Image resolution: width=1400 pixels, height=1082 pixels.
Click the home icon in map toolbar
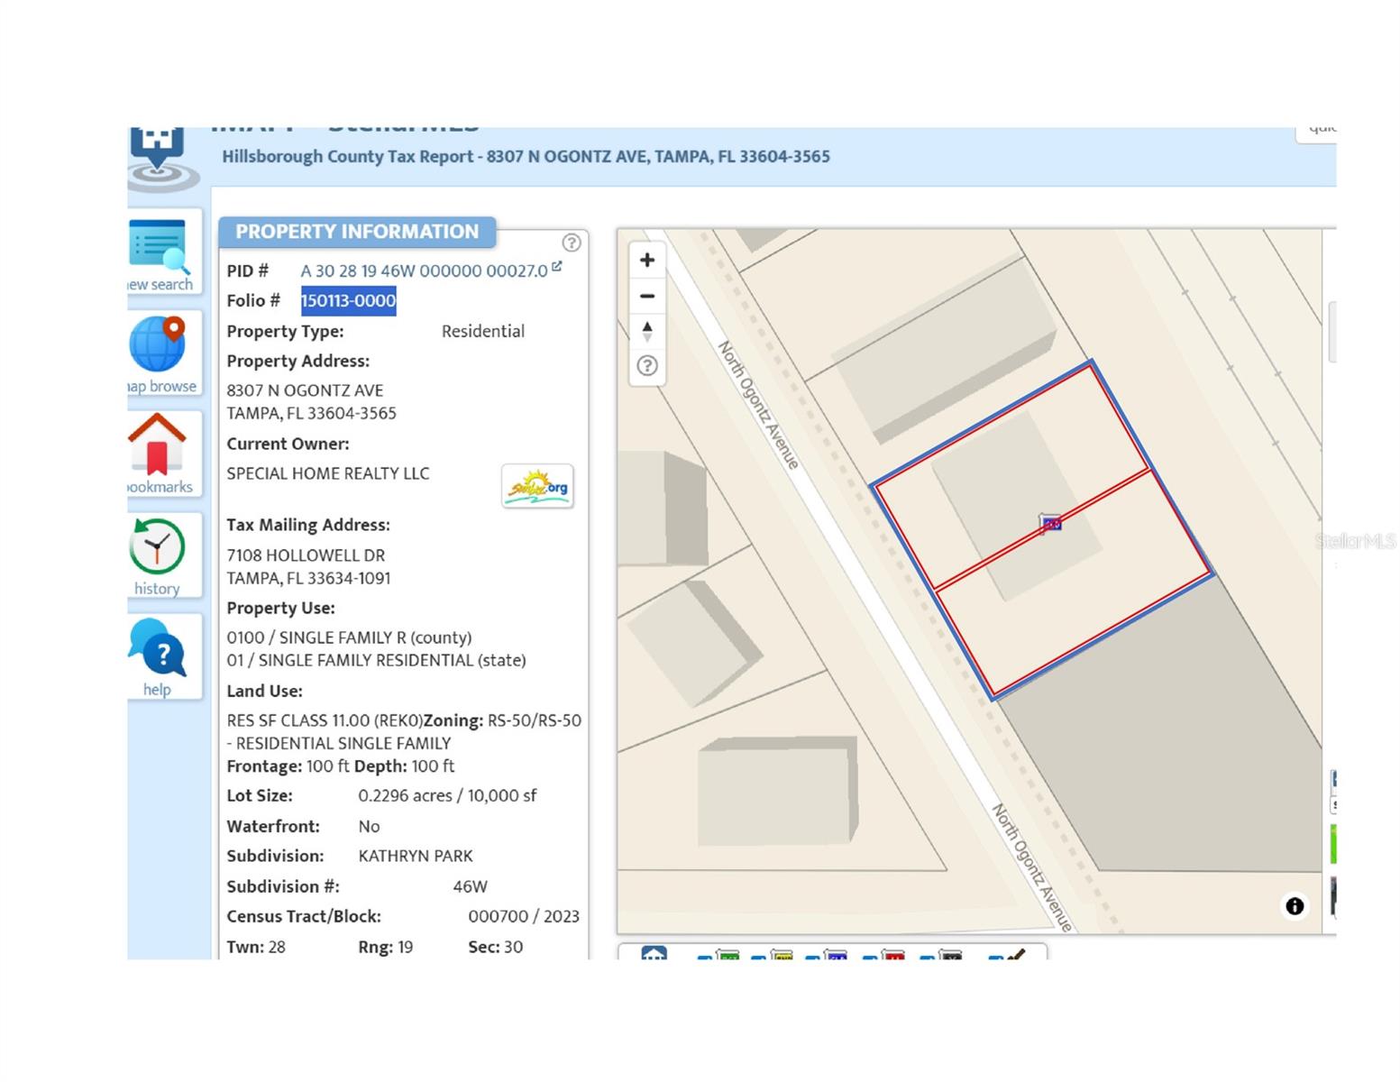coord(654,954)
